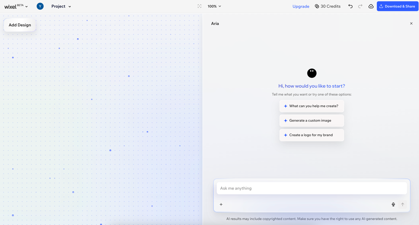This screenshot has width=419, height=225.
Task: Open the Y profile avatar
Action: 40,6
